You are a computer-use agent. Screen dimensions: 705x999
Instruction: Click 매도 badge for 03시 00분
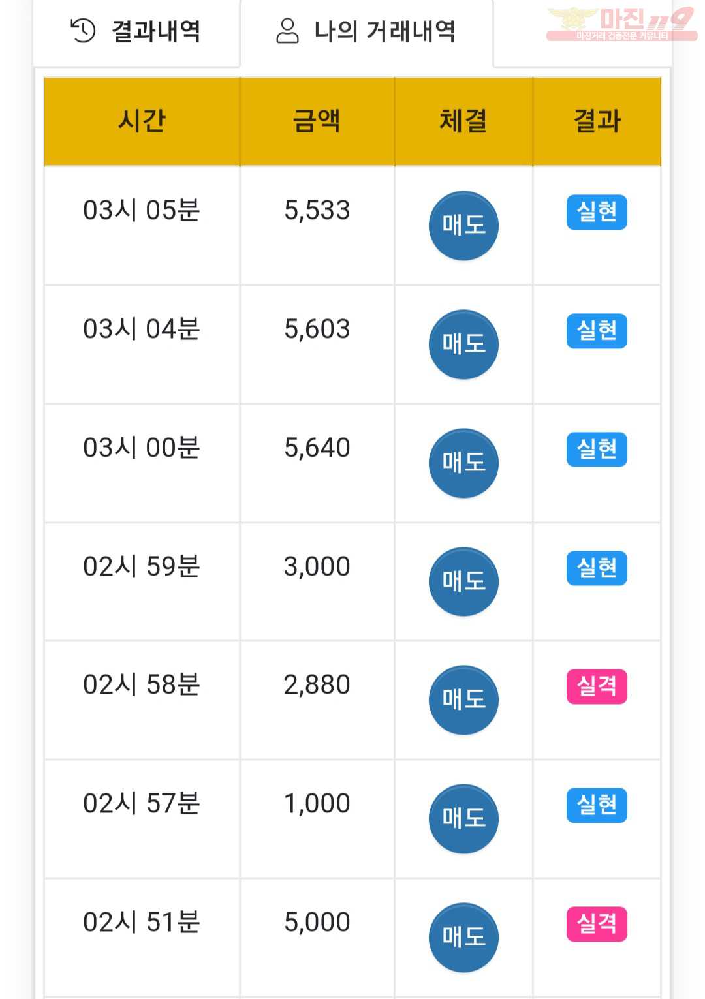[463, 463]
